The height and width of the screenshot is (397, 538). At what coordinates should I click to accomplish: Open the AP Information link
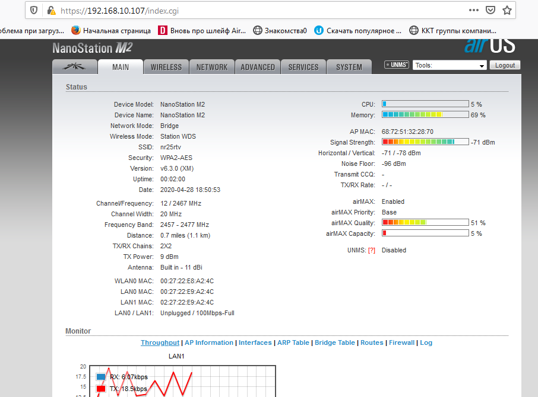209,342
